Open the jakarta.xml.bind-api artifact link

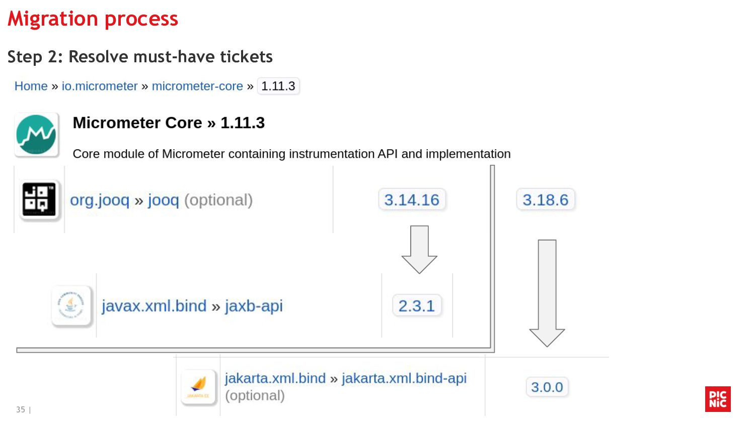pyautogui.click(x=404, y=378)
